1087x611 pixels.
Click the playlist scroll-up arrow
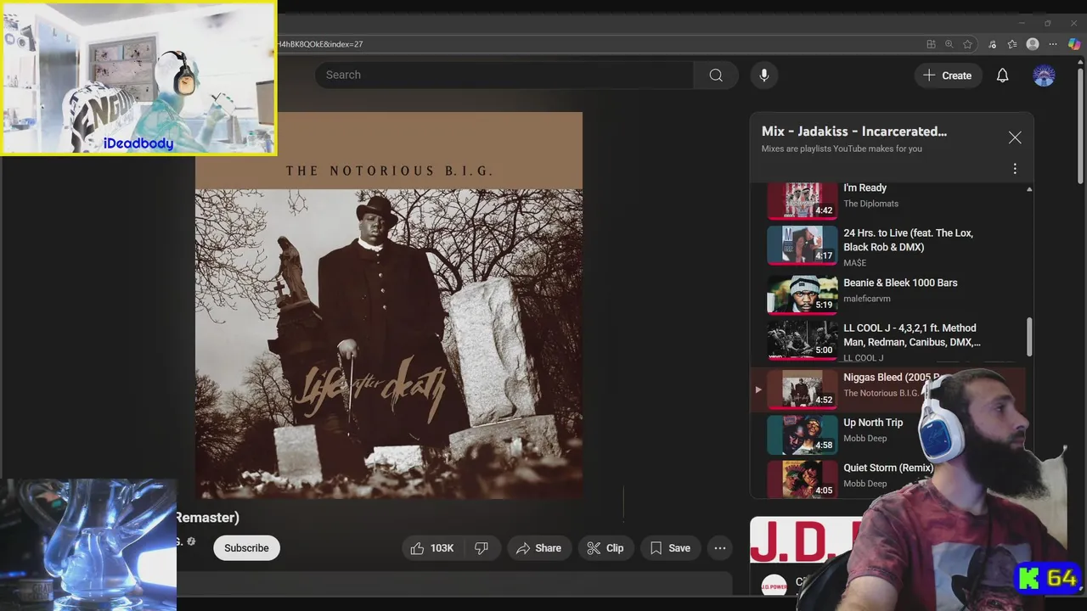click(x=1029, y=189)
